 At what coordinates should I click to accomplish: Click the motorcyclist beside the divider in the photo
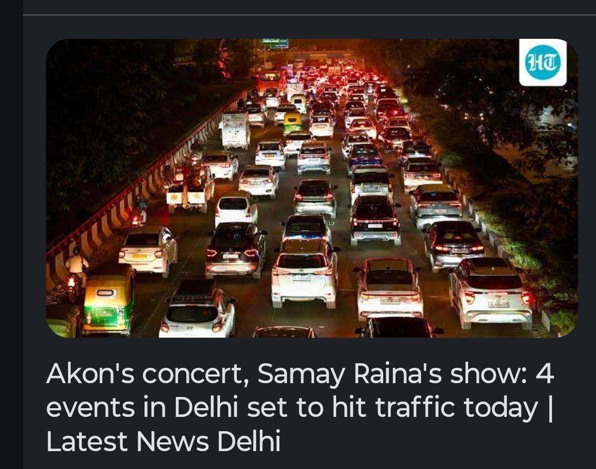tap(139, 212)
